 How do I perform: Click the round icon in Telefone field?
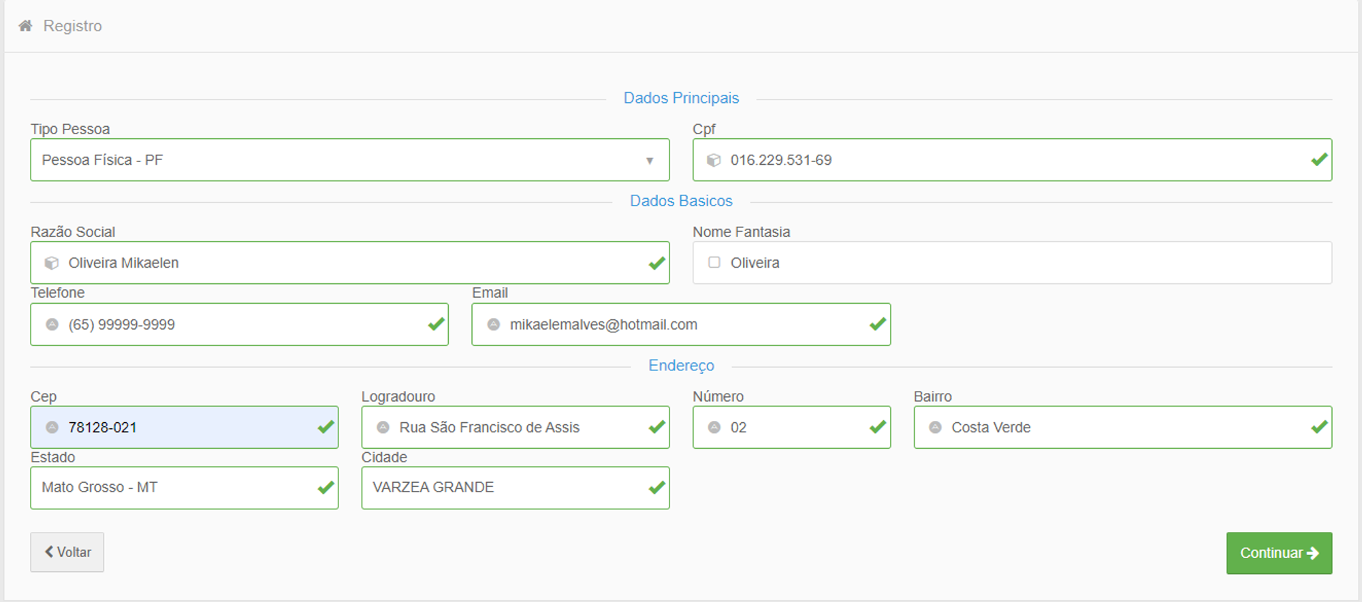coord(52,325)
